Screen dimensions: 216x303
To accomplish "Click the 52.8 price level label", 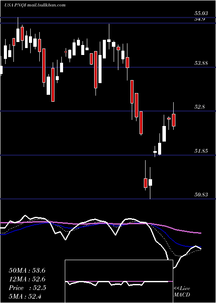I will point(200,107).
